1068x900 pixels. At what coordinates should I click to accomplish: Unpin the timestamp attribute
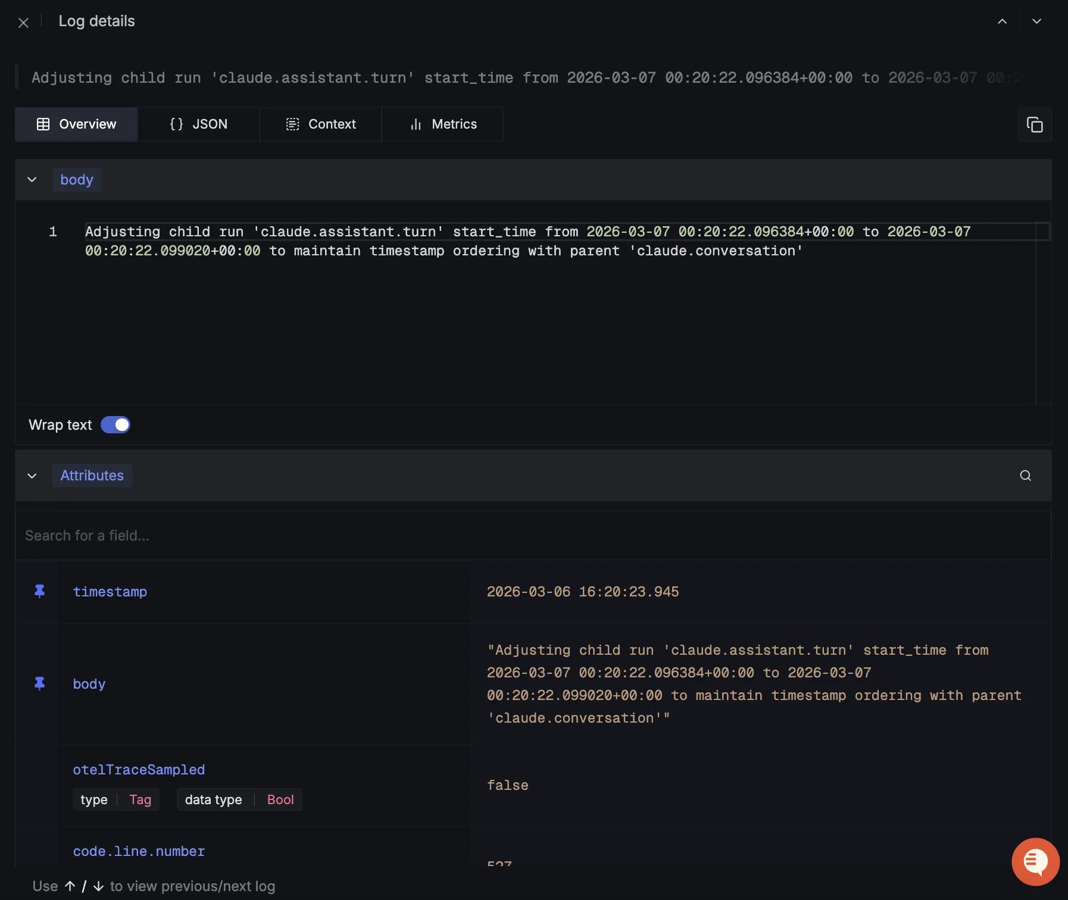[40, 591]
